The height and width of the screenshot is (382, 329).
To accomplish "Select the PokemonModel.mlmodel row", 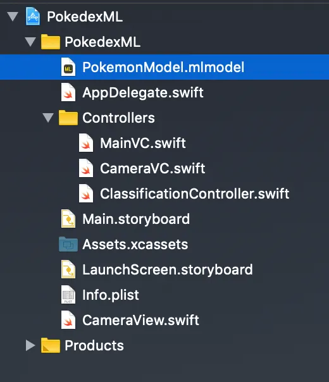I will pyautogui.click(x=164, y=67).
